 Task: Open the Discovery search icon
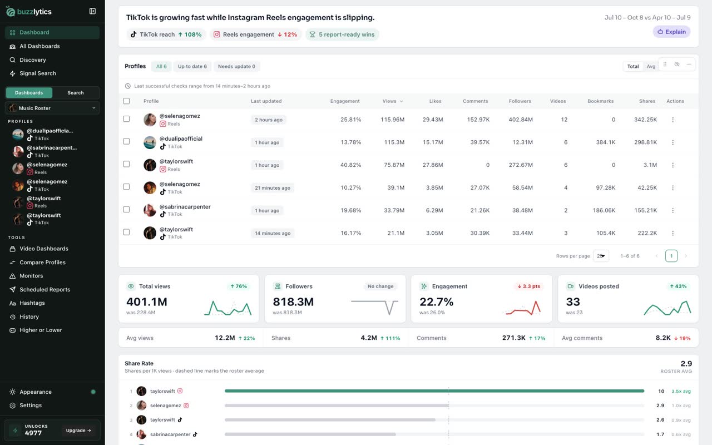pyautogui.click(x=13, y=60)
